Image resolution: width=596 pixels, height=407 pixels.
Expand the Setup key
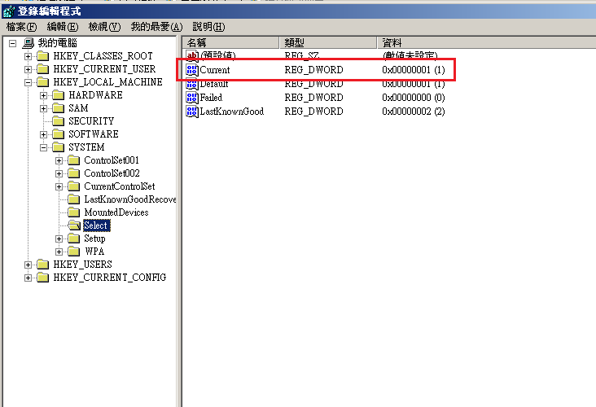[59, 239]
